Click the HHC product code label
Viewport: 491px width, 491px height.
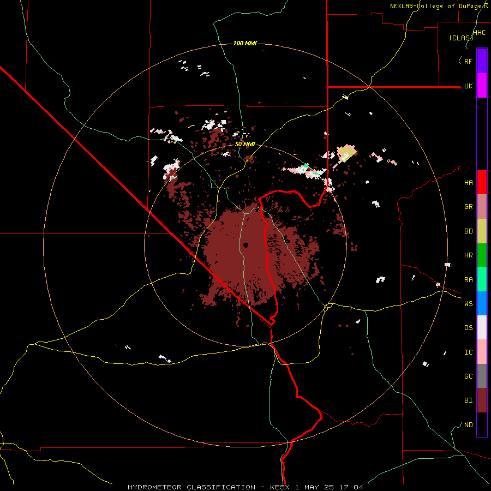point(479,33)
